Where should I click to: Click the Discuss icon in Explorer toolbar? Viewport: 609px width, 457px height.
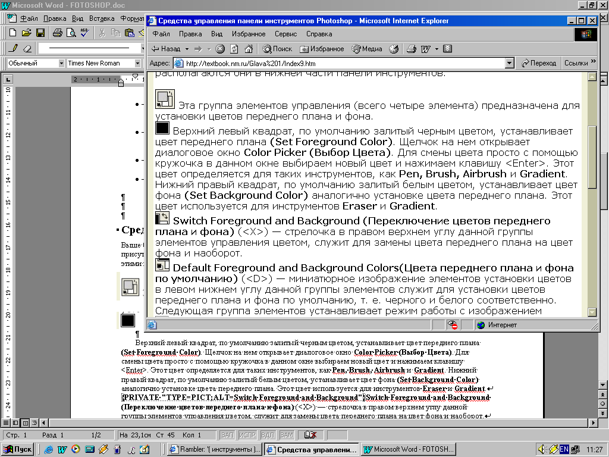447,49
